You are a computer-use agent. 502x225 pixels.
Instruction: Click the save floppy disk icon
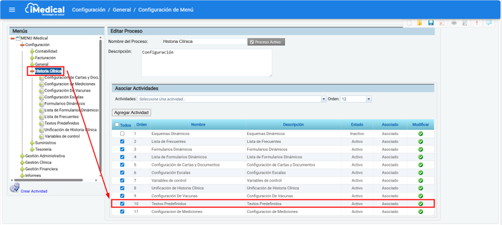[x=431, y=23]
